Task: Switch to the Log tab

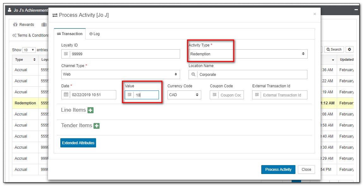Action: [x=94, y=34]
